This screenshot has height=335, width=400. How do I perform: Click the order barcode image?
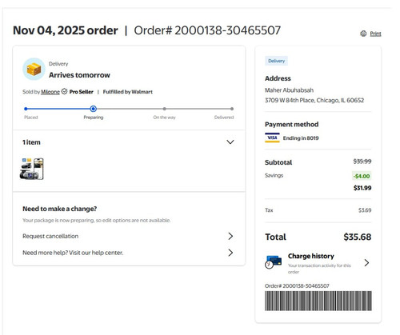coord(318,301)
